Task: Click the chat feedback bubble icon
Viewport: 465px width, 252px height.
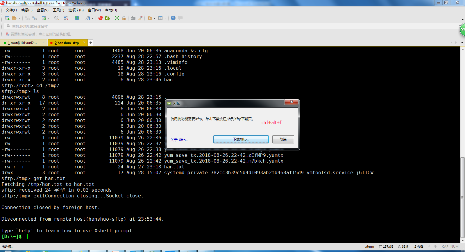Action: 180,18
